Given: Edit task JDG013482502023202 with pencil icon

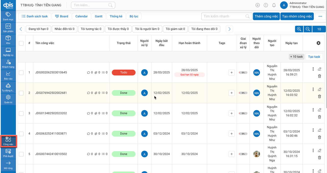Looking at the screenshot, I should (319, 110).
